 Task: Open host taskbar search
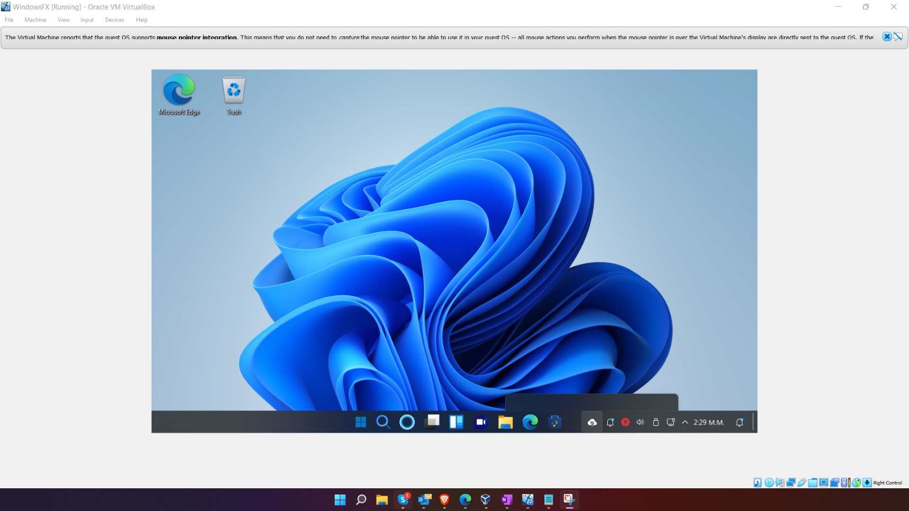(361, 500)
